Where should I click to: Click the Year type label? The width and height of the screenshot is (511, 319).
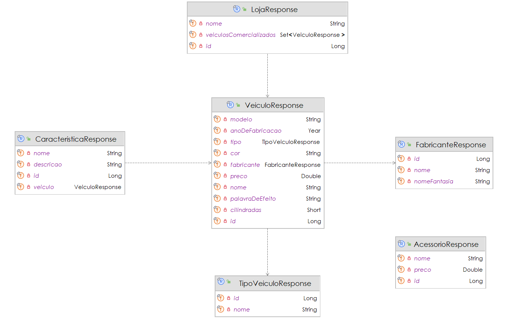tap(314, 131)
